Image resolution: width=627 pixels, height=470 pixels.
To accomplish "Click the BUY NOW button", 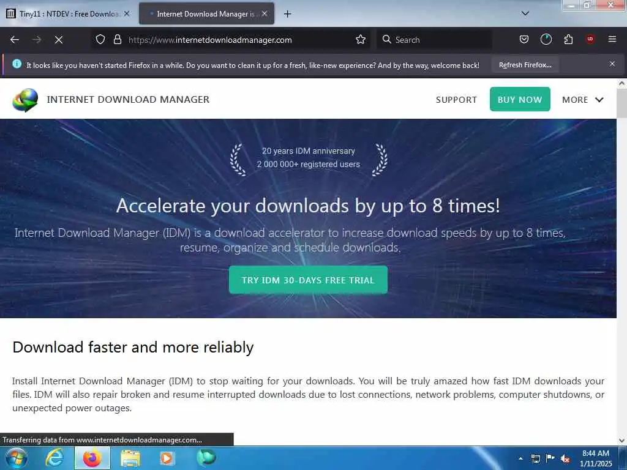I will pyautogui.click(x=520, y=99).
